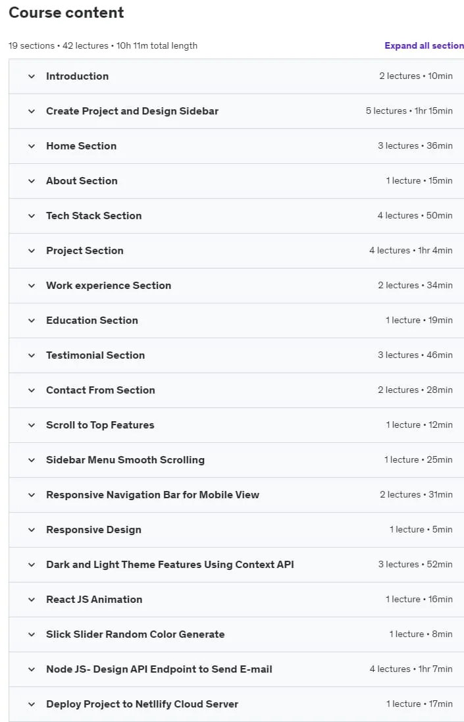
Task: Open the Responsive Design section row
Action: 236,530
